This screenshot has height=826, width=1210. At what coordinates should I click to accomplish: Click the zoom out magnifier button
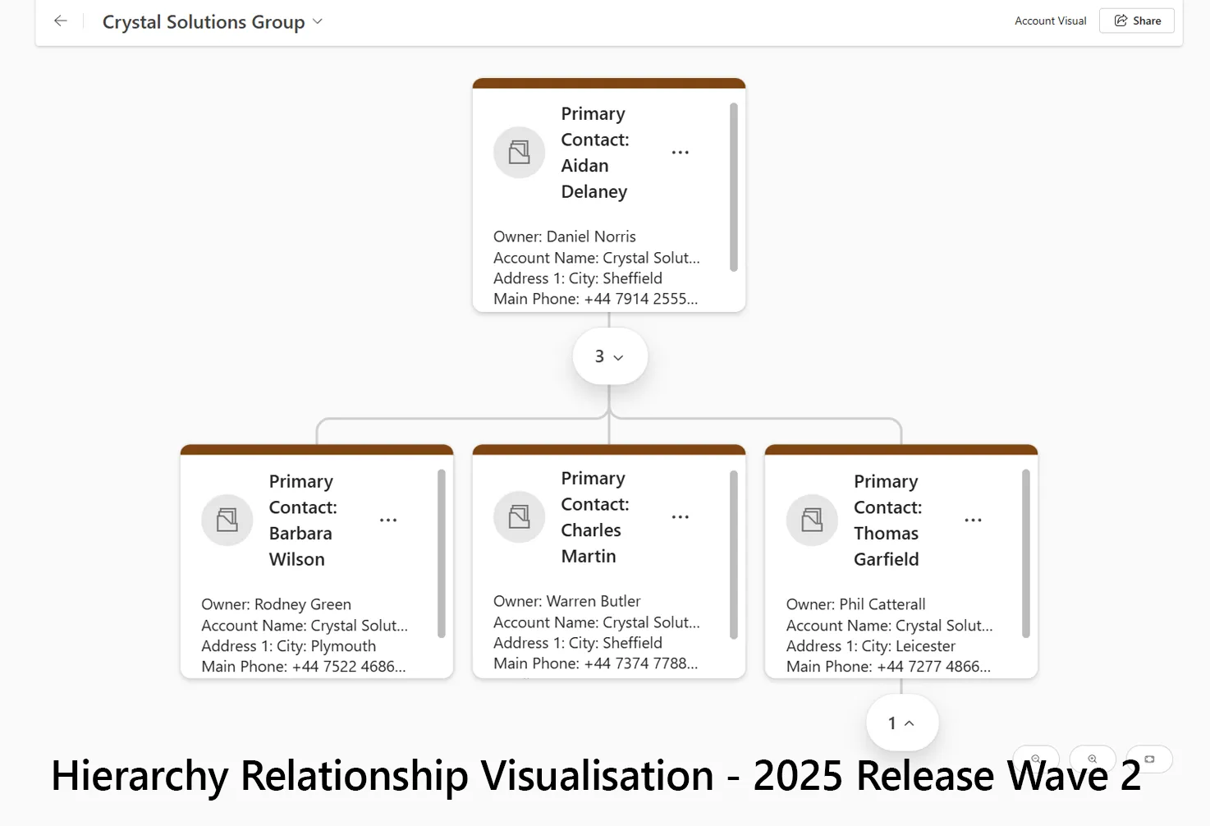1036,759
